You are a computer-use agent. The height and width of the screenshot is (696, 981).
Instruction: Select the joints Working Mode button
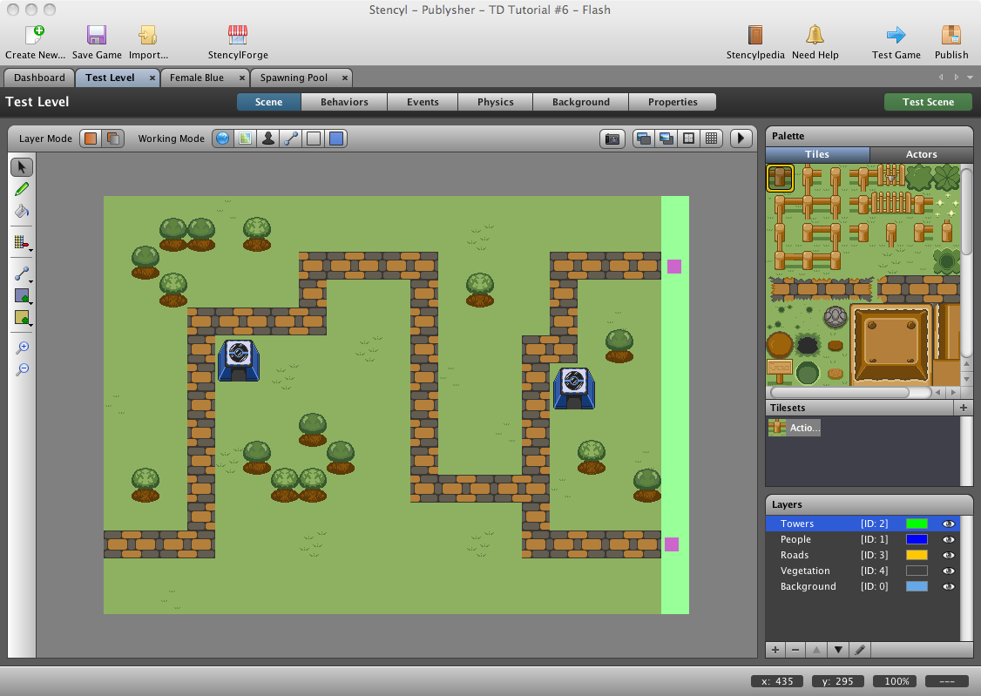[x=291, y=139]
